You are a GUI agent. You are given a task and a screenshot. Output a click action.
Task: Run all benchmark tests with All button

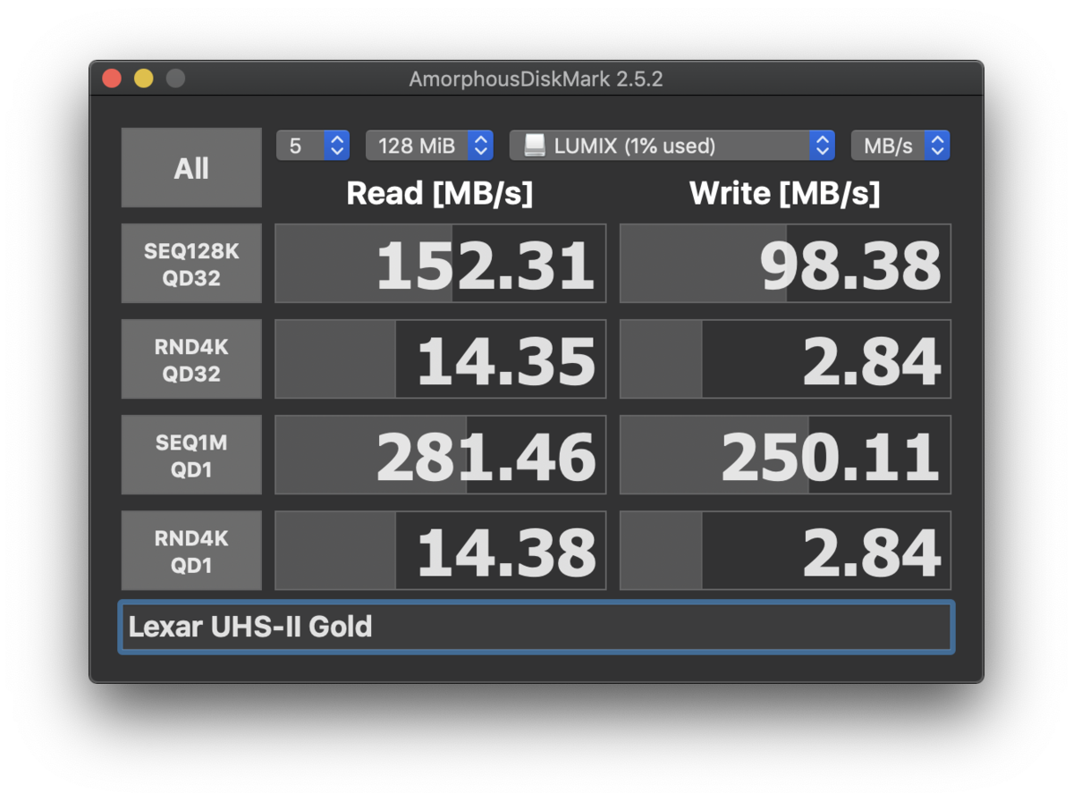(x=191, y=168)
